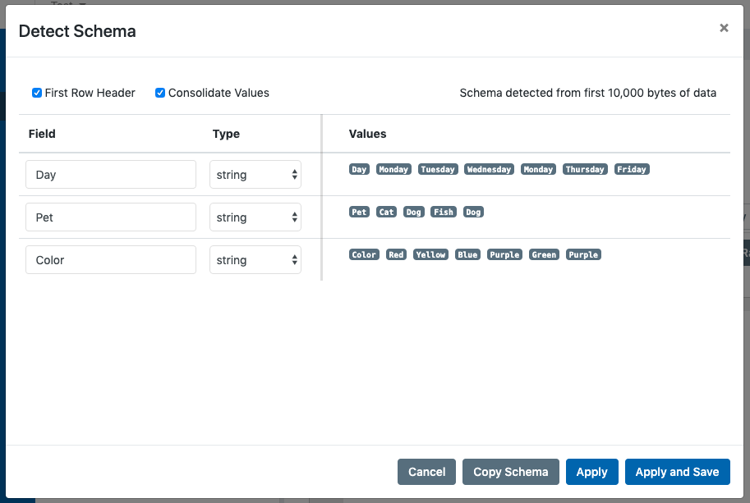Close the Detect Schema dialog
Screen dimensions: 750x503
tap(724, 27)
